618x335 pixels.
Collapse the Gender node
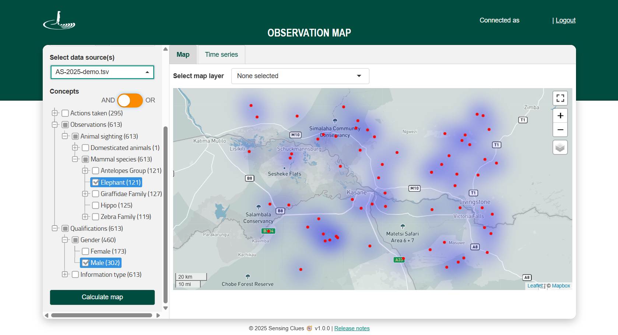click(65, 240)
